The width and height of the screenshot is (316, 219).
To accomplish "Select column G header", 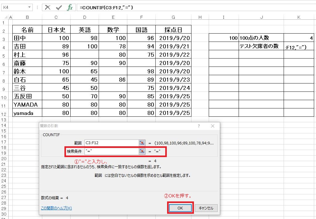I will tap(174, 18).
